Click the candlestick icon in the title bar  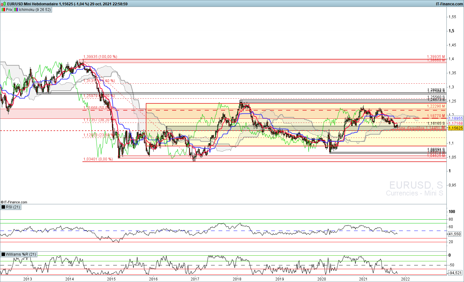point(3,4)
